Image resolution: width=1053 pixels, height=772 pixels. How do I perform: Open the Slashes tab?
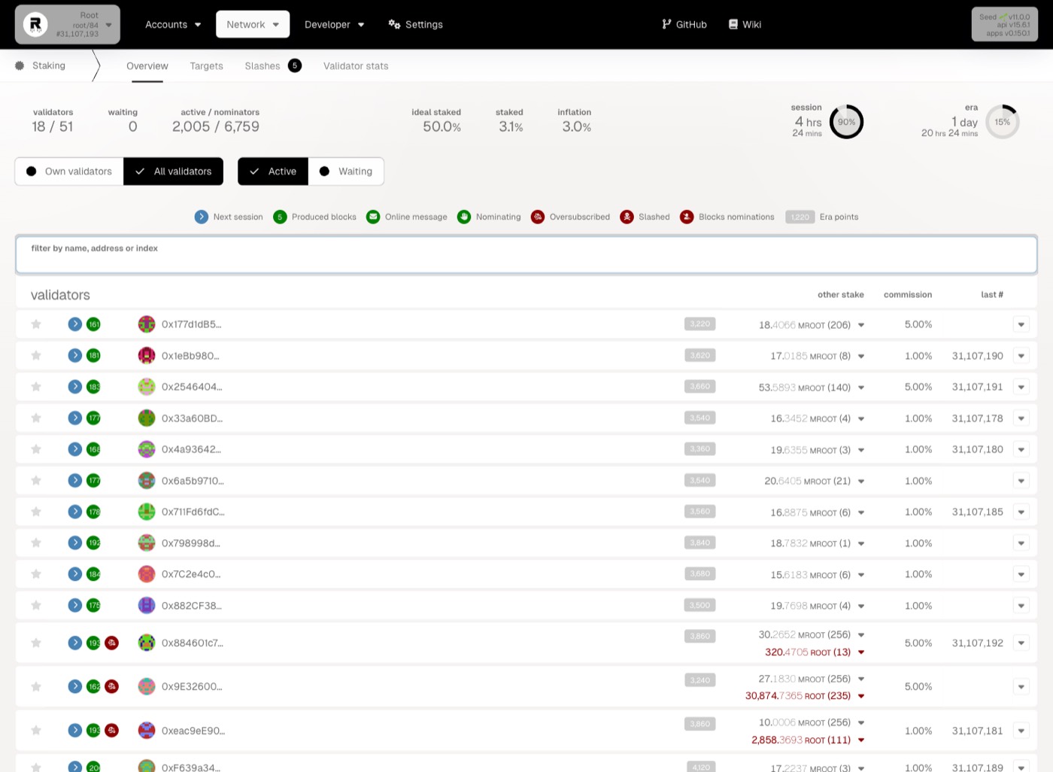click(273, 66)
